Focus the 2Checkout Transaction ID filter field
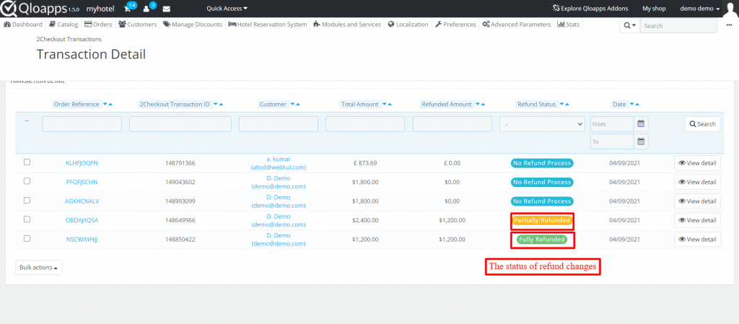This screenshot has width=739, height=324. click(180, 124)
